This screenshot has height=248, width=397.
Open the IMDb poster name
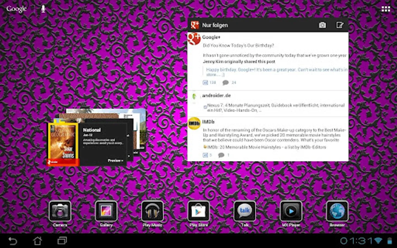tap(208, 122)
